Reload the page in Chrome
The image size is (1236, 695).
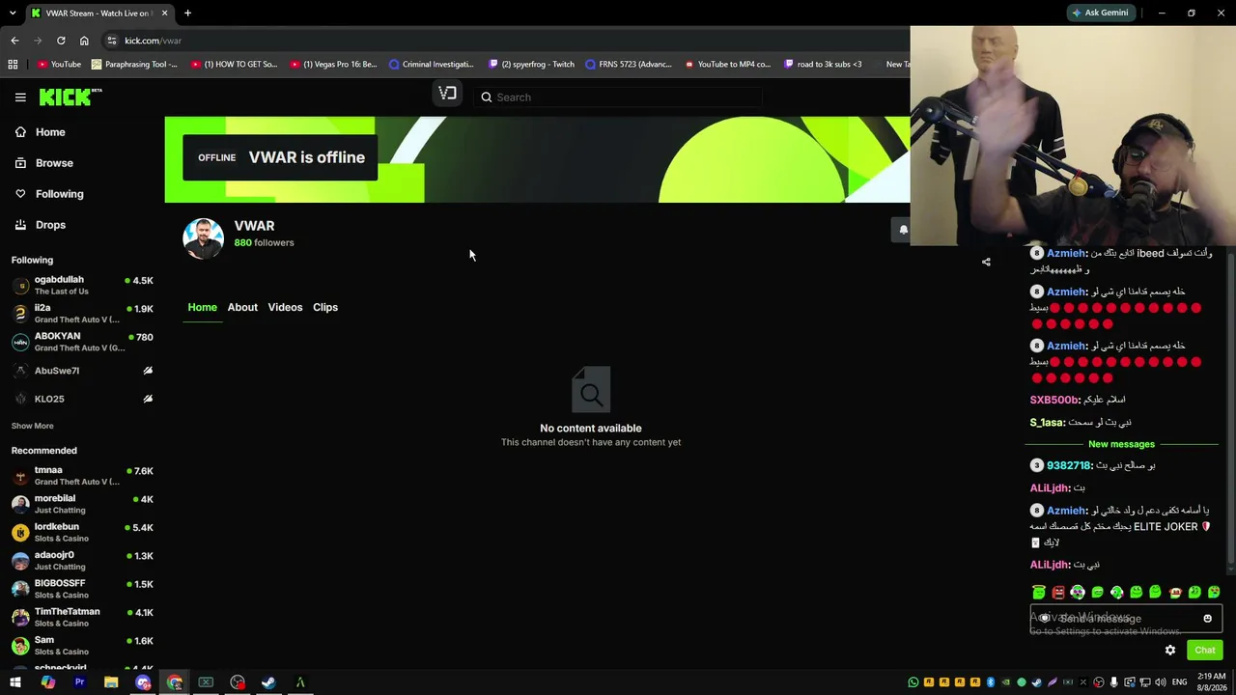pyautogui.click(x=61, y=41)
